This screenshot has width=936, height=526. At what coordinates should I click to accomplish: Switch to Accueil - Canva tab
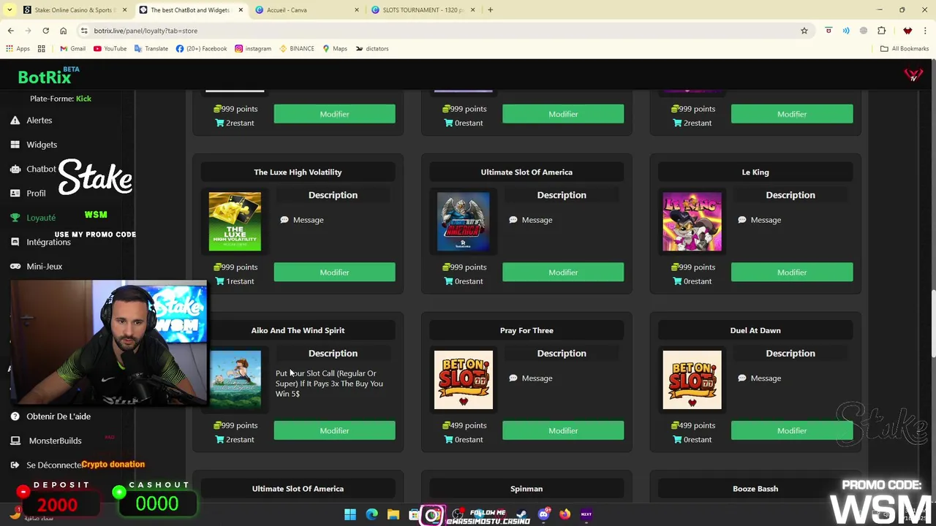[x=306, y=10]
